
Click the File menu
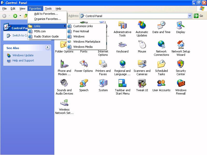[4, 9]
